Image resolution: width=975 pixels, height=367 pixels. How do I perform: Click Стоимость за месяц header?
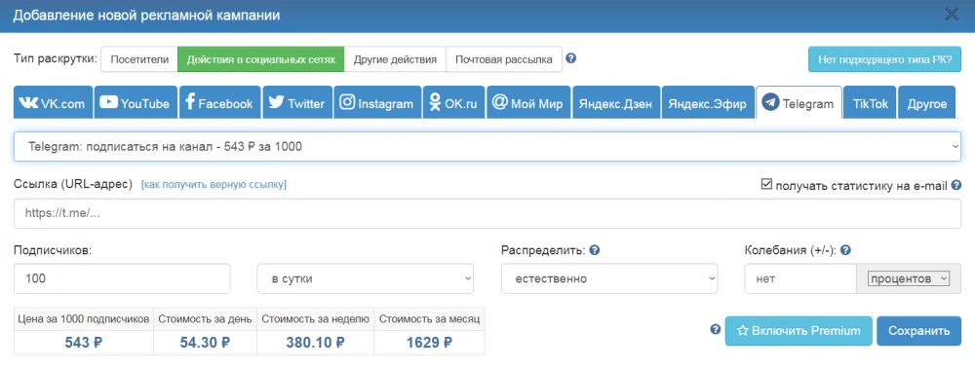coord(430,319)
